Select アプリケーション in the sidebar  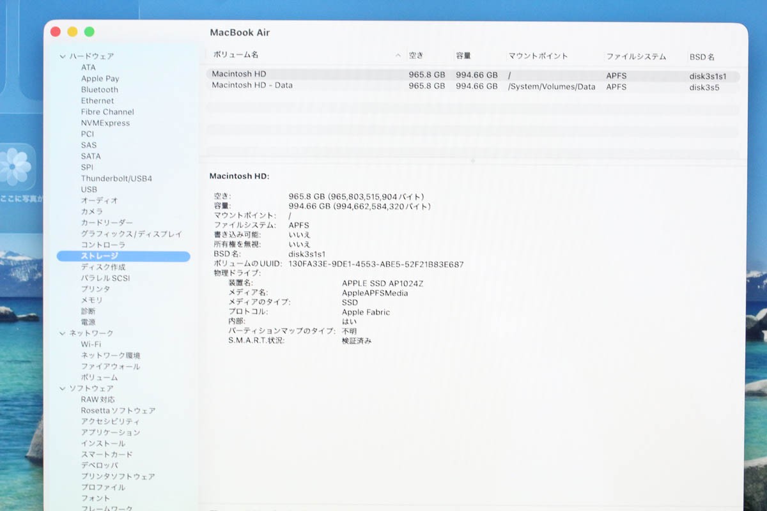[111, 432]
